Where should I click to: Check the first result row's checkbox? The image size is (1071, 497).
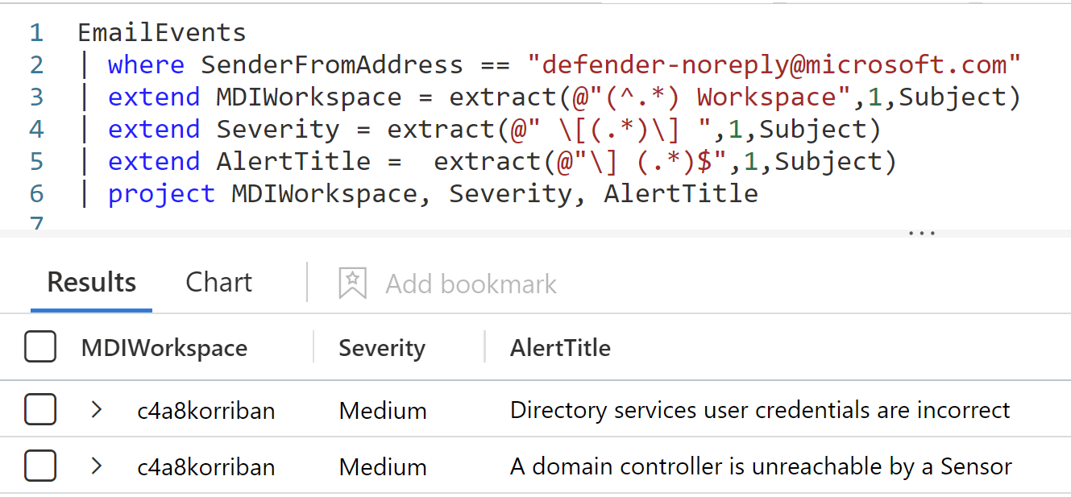[39, 409]
